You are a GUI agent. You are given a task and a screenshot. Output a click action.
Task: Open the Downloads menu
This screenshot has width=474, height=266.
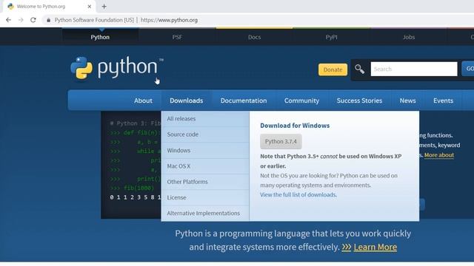(x=186, y=100)
